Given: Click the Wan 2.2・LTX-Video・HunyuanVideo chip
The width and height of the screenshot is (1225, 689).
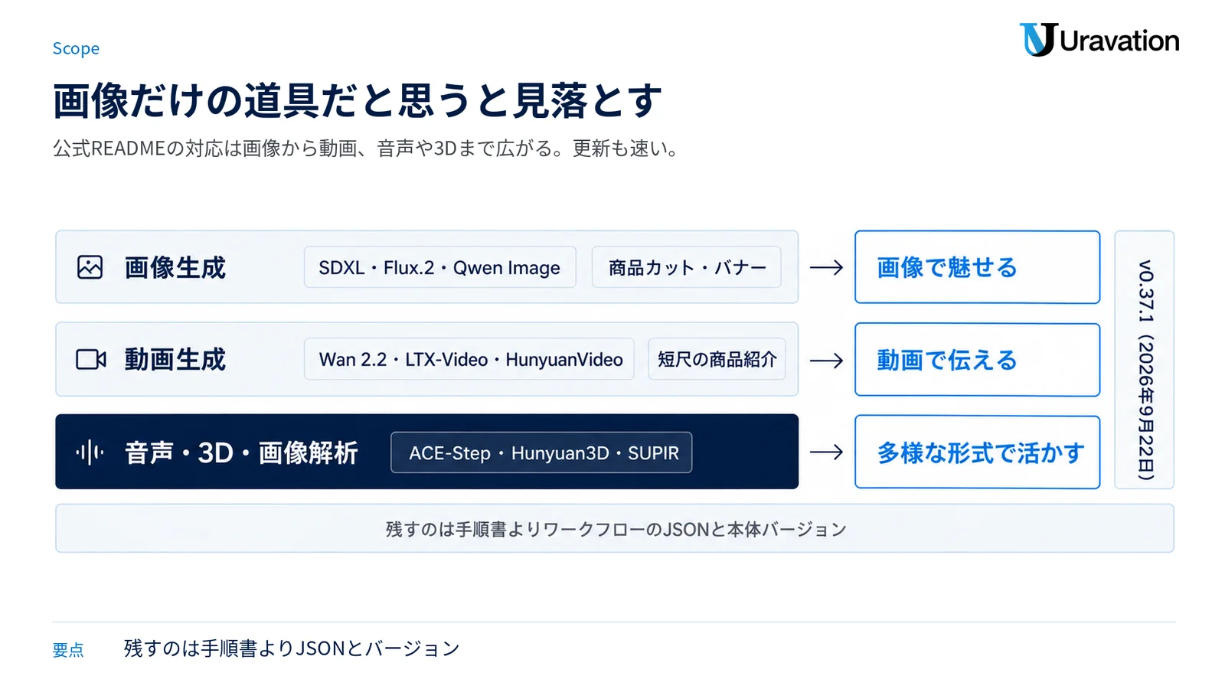Looking at the screenshot, I should [x=469, y=359].
